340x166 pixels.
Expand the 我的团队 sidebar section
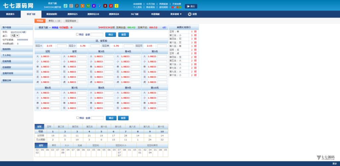[x=17, y=49]
